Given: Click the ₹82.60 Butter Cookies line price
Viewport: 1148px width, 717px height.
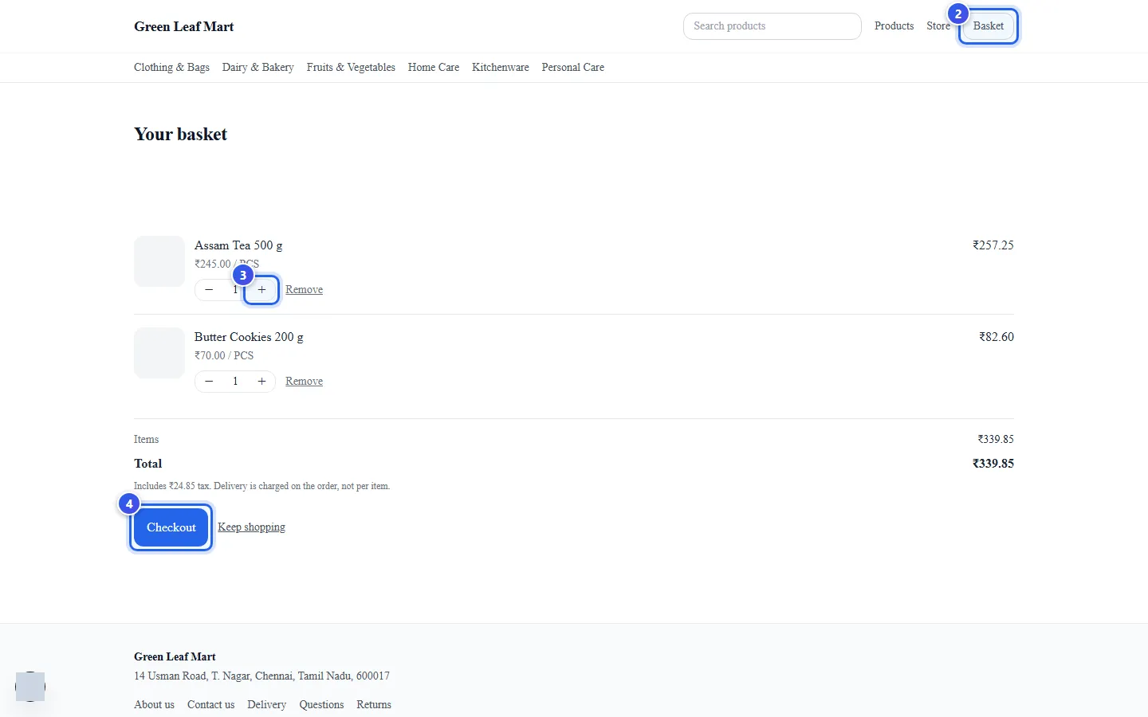Looking at the screenshot, I should 997,337.
